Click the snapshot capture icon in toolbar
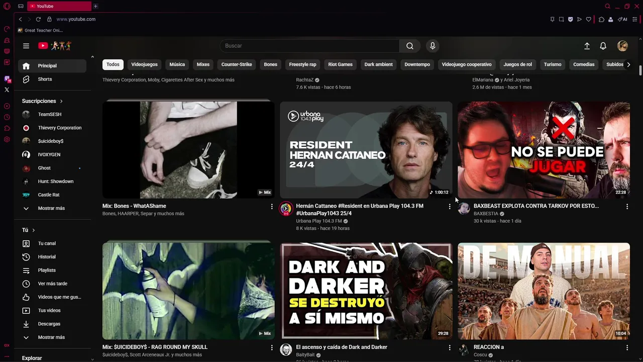 pos(561,19)
